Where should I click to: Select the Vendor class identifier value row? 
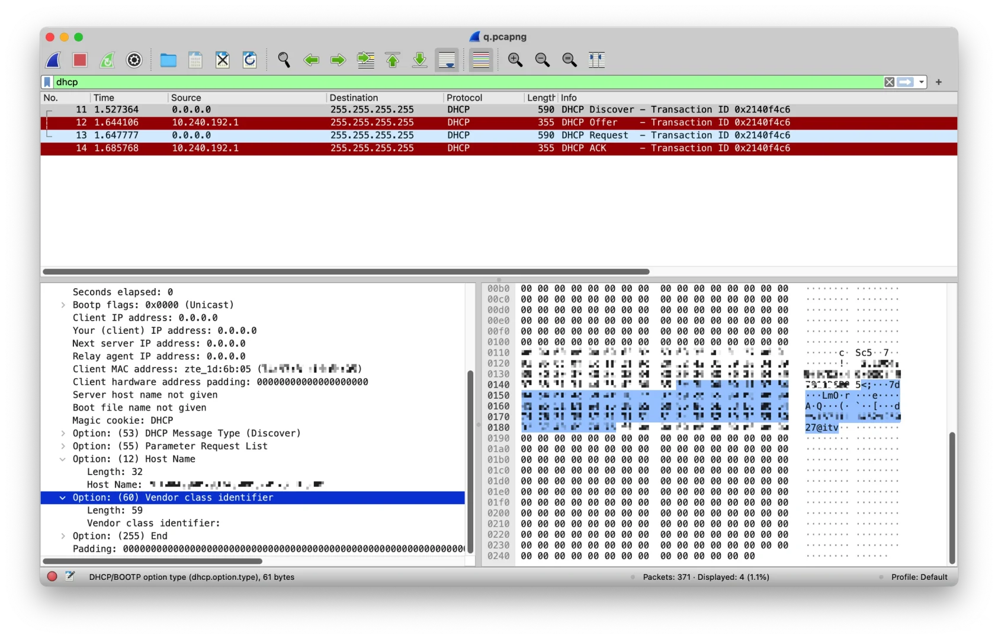click(x=253, y=524)
